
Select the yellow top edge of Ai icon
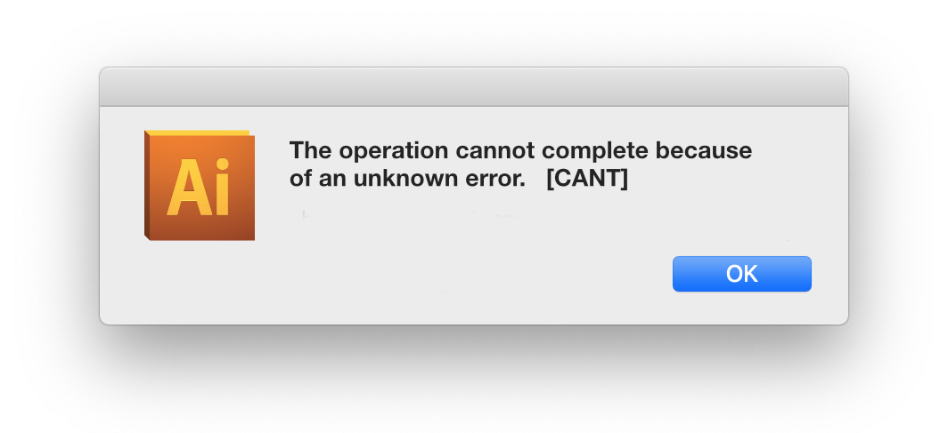pos(197,132)
